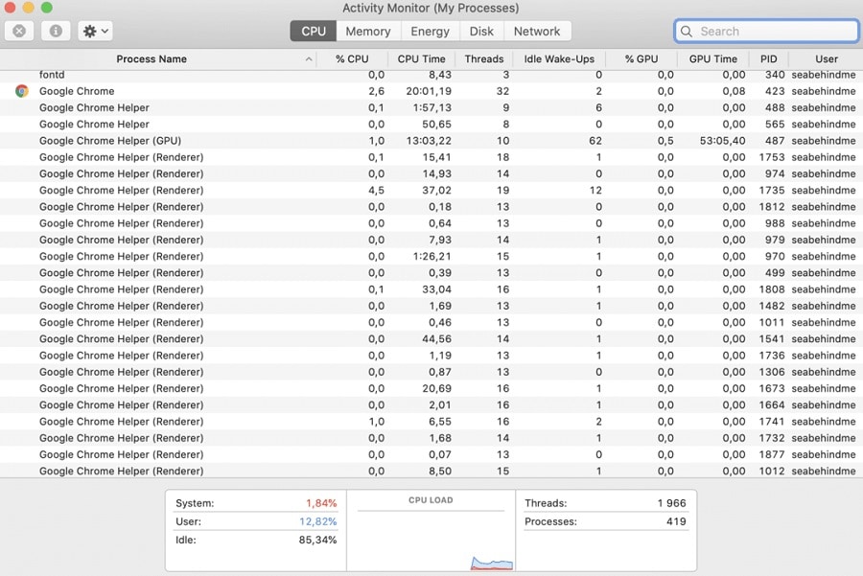Screen dimensions: 863x576
Task: Sort processes by Idle Wake-Ups
Action: [559, 58]
